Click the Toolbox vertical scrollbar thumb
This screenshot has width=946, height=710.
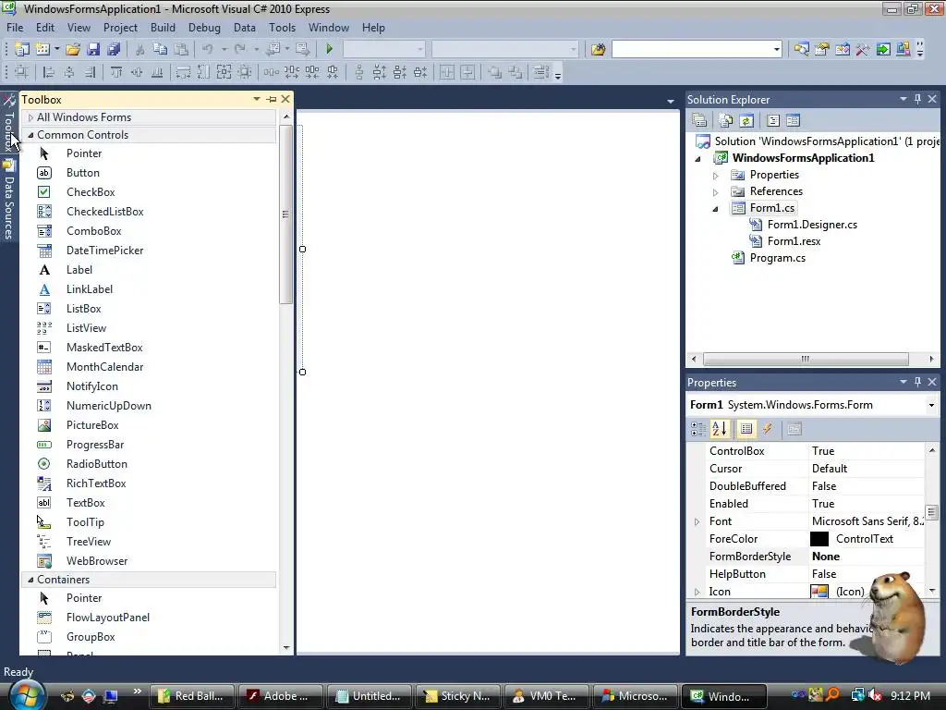tap(286, 214)
